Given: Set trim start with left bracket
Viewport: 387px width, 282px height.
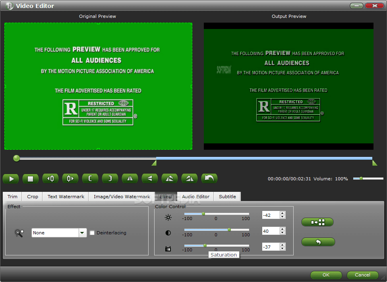Looking at the screenshot, I should pos(90,178).
